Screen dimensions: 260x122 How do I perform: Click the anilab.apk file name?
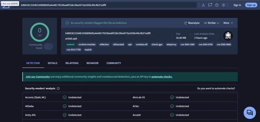pyautogui.click(x=71, y=39)
